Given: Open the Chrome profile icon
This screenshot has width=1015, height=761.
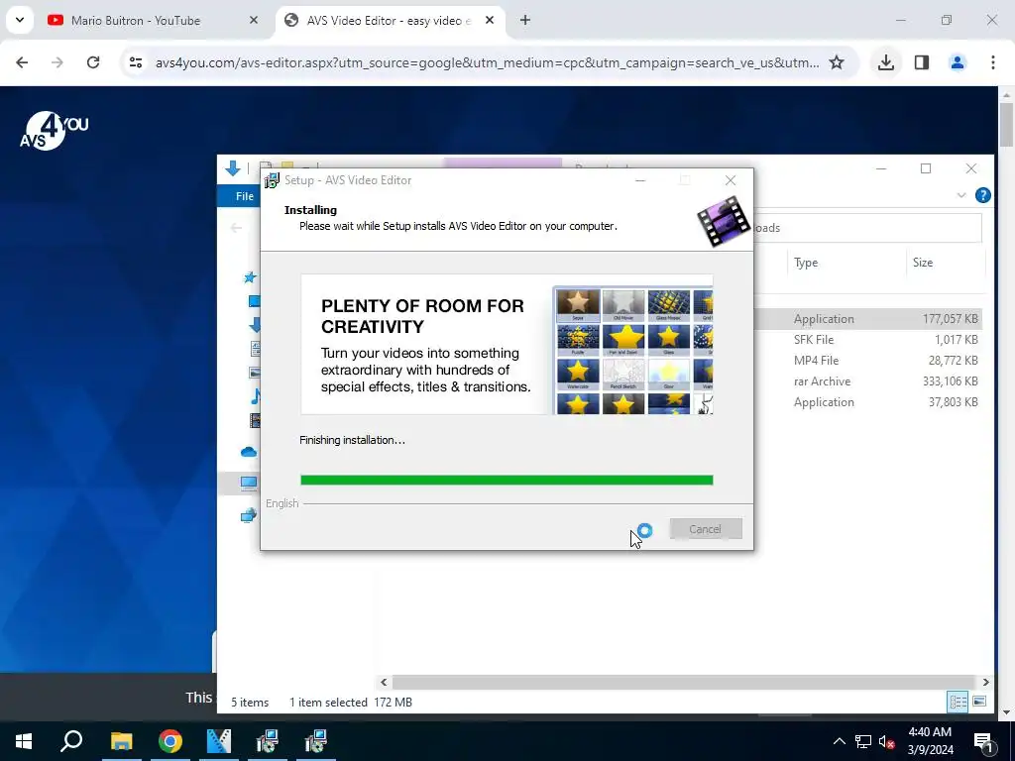Looking at the screenshot, I should click(957, 62).
